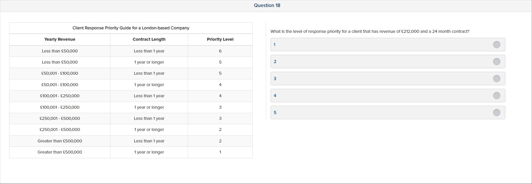Screen dimensions: 532x184
Task: Click priority 3 for £250,001 - £500,000 revenue
Action: (220, 118)
